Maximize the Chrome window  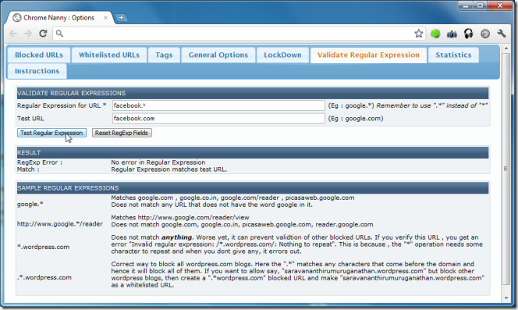click(x=480, y=6)
